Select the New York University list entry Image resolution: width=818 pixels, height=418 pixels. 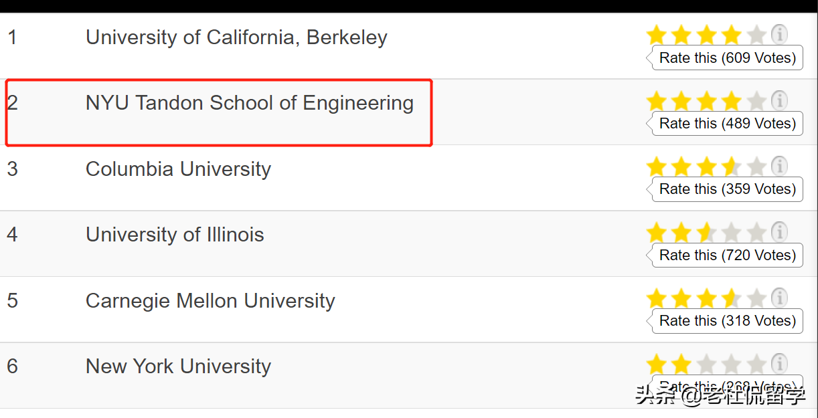click(x=178, y=367)
